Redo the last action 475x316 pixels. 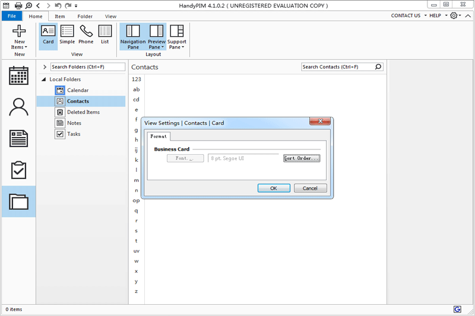(x=68, y=5)
